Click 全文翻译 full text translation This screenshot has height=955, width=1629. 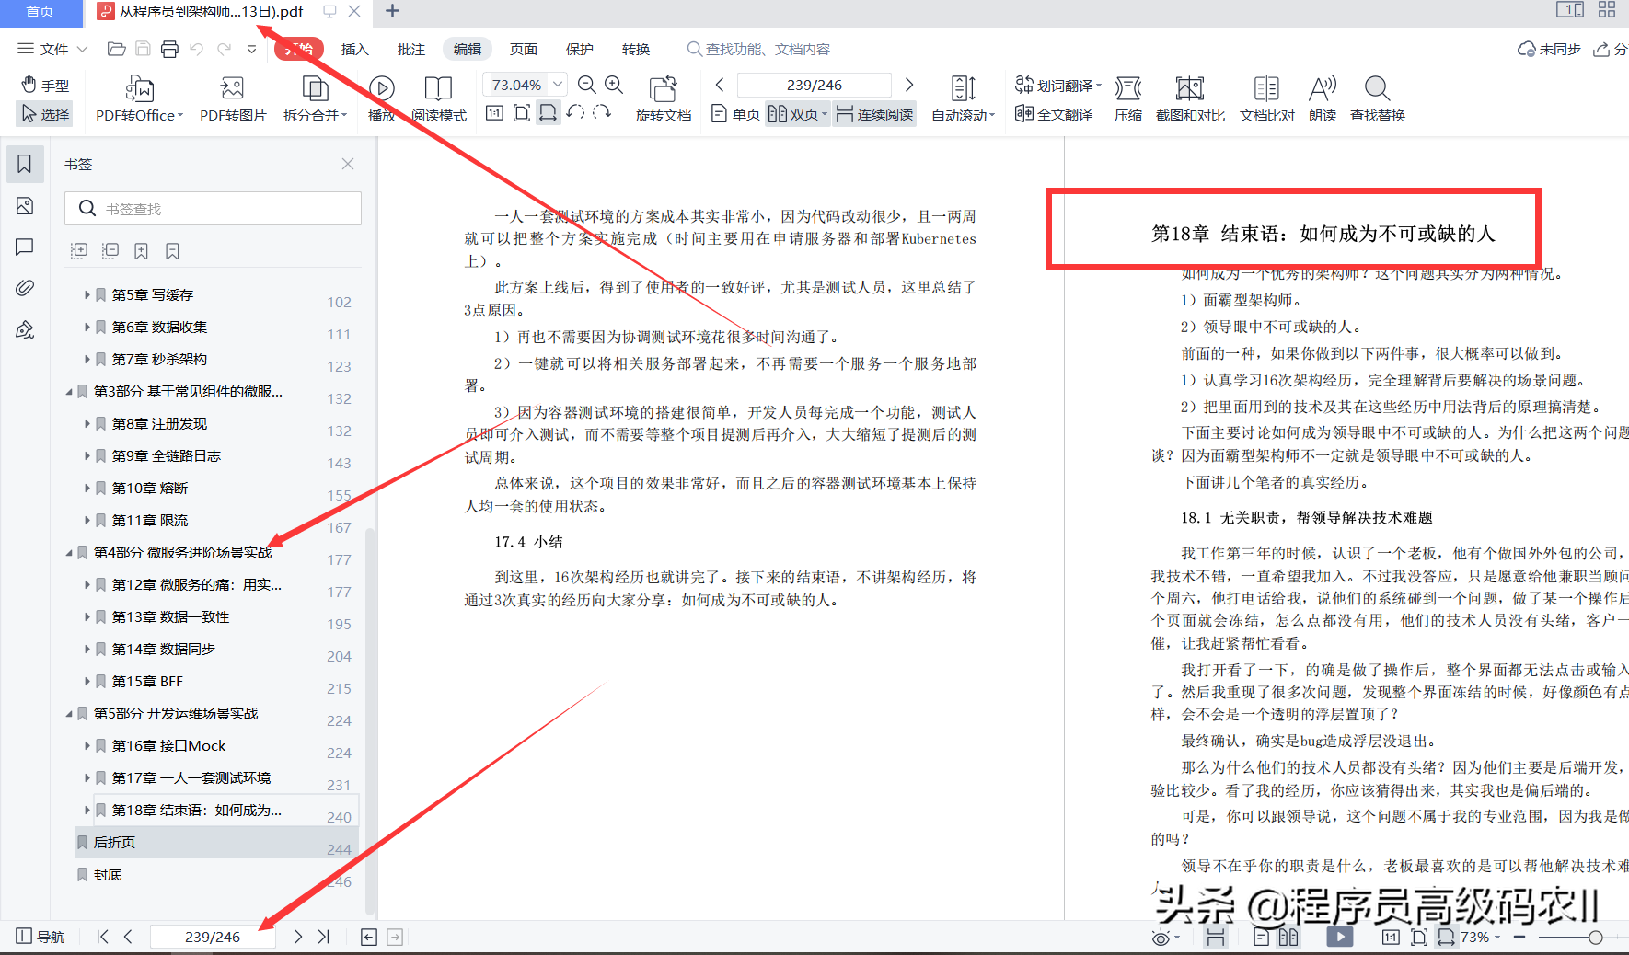1054,114
